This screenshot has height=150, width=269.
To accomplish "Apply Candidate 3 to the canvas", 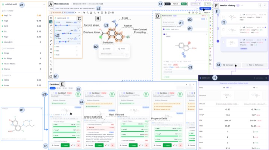I will point(133,145).
